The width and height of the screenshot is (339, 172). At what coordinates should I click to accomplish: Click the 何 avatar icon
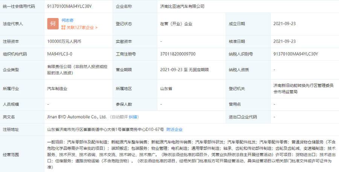pos(53,24)
